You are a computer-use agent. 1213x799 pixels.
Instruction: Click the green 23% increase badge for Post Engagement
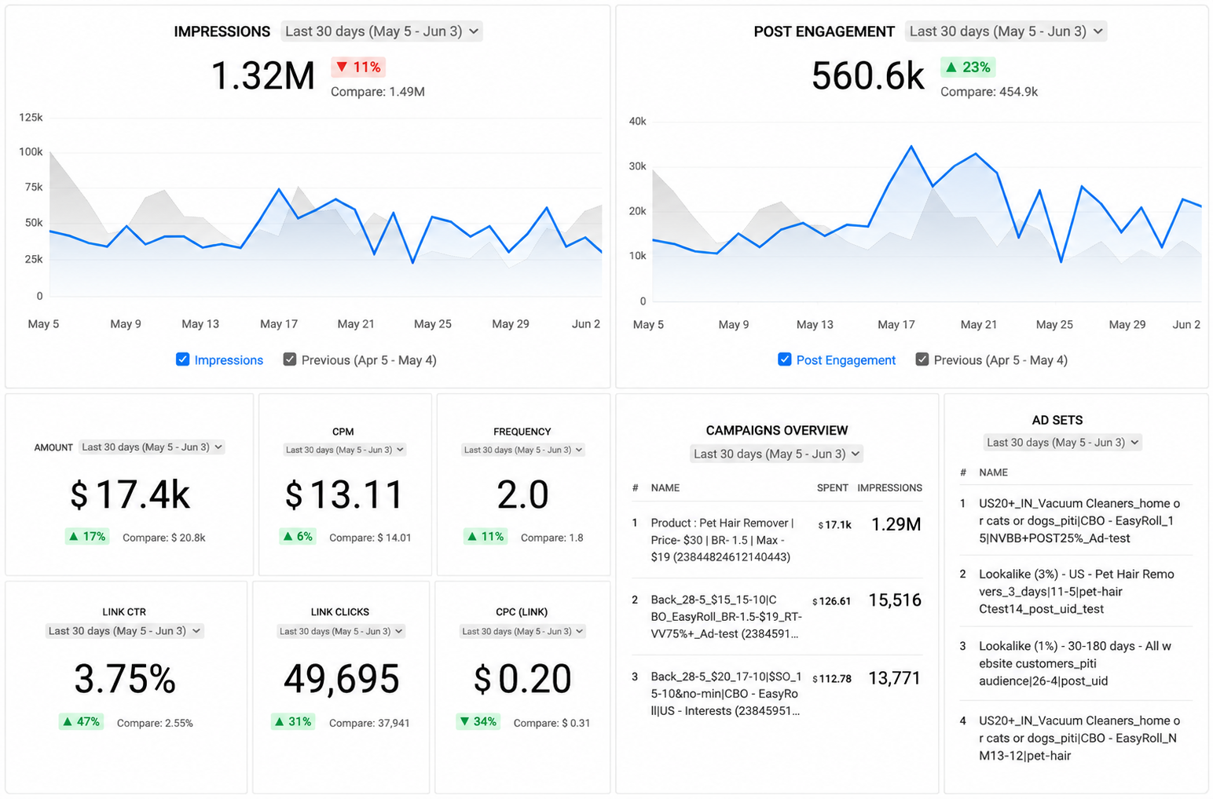coord(969,67)
